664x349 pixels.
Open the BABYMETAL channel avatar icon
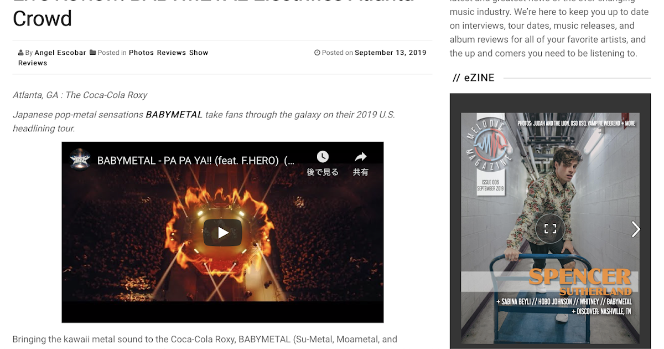80,161
